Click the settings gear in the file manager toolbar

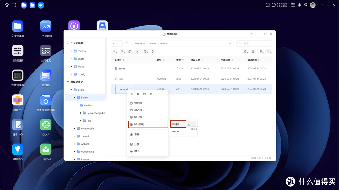253,51
